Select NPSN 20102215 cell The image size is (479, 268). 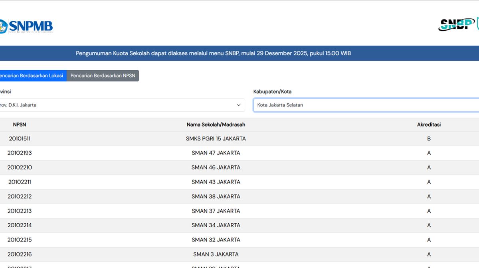[x=20, y=240]
